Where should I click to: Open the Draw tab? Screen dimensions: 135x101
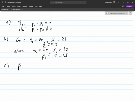[x=19, y=6]
